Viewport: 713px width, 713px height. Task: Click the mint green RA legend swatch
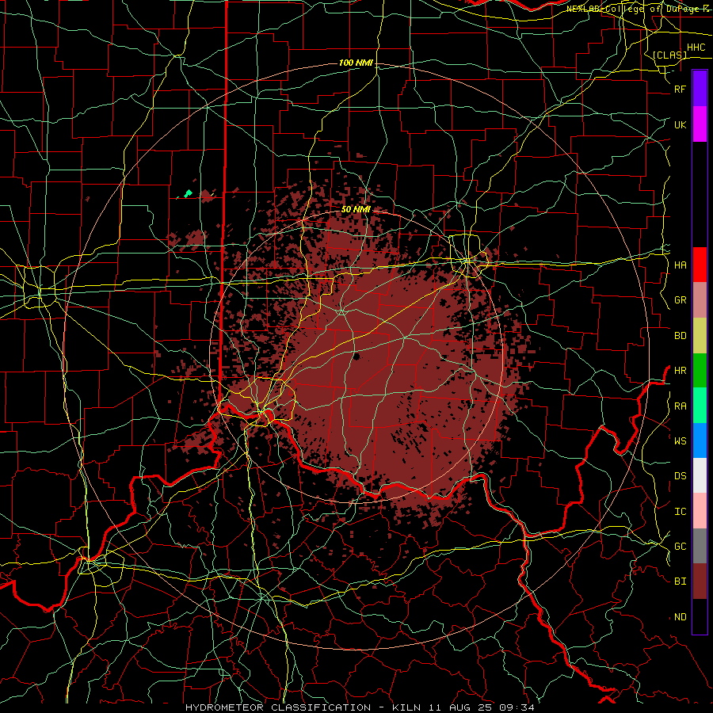(x=700, y=406)
